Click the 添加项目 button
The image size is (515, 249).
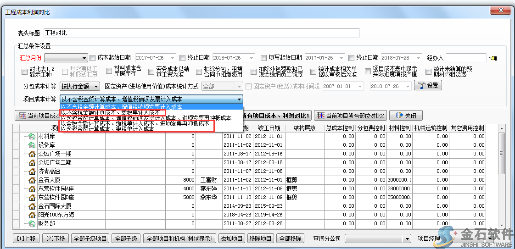pyautogui.click(x=231, y=238)
